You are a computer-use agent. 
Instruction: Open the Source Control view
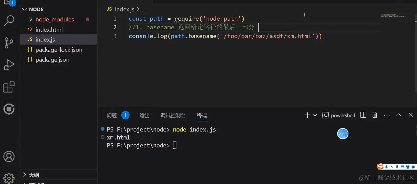tap(9, 43)
